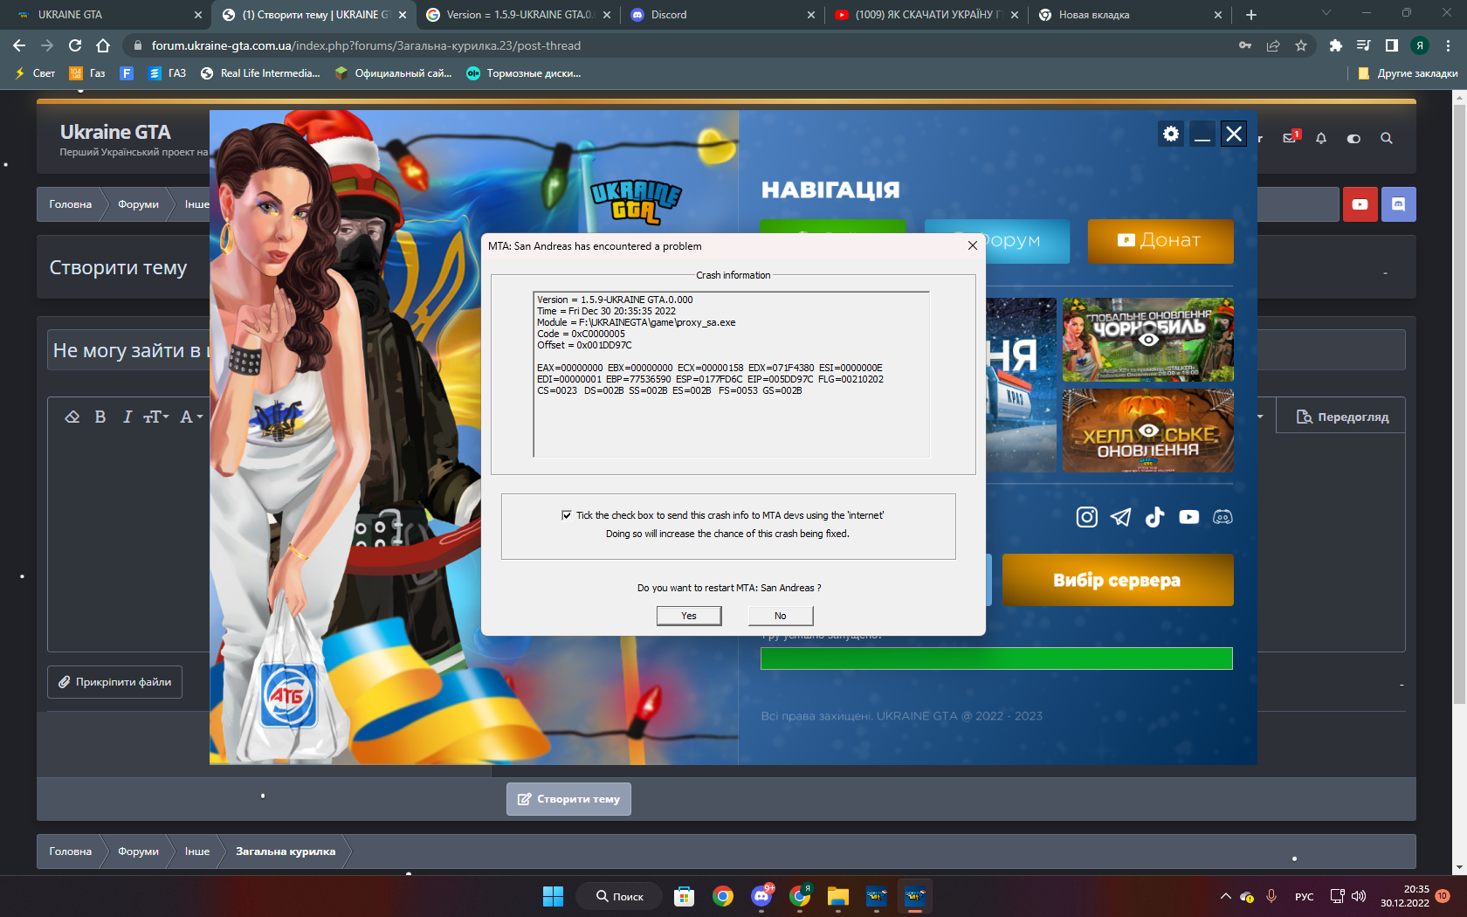Open File Explorer from taskbar
This screenshot has width=1467, height=917.
[x=838, y=896]
